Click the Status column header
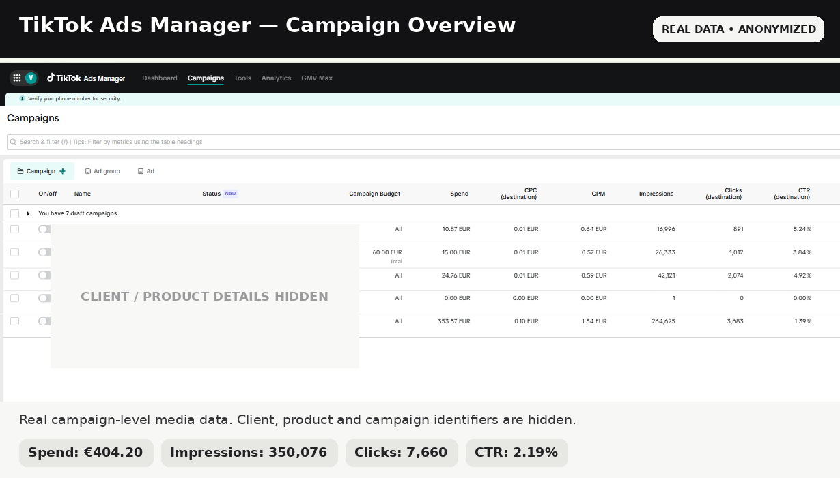Viewport: 840px width, 478px height. (212, 194)
